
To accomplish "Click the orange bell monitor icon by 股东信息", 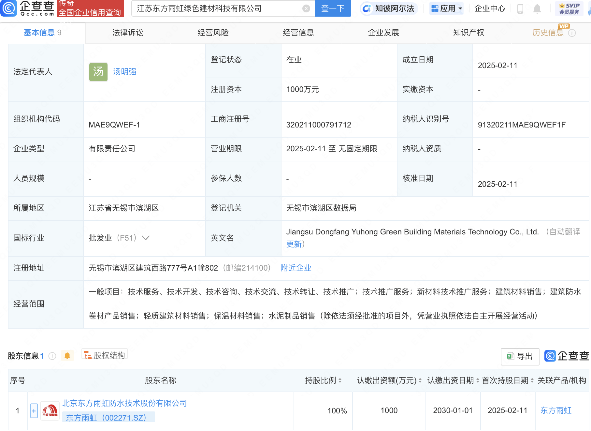I will point(67,355).
